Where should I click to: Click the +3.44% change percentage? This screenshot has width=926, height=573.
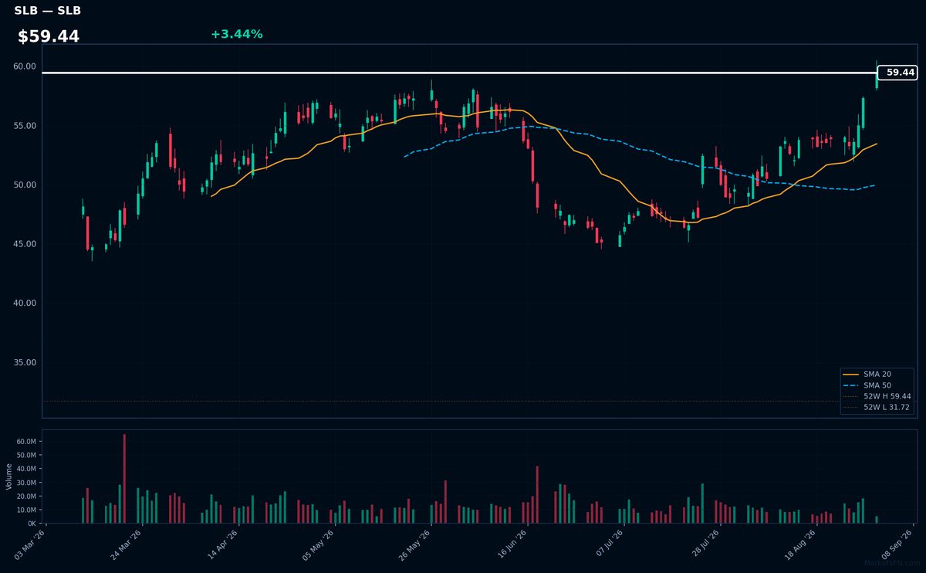pos(236,34)
